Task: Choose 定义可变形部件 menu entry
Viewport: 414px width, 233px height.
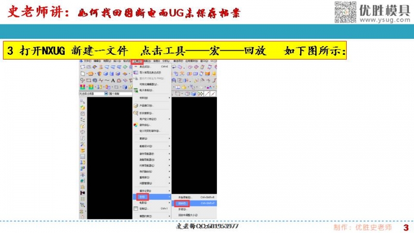Action: tap(152, 131)
